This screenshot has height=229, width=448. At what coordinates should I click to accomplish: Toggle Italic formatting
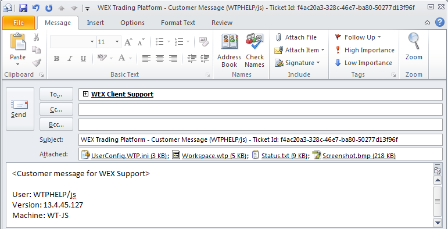[70, 59]
